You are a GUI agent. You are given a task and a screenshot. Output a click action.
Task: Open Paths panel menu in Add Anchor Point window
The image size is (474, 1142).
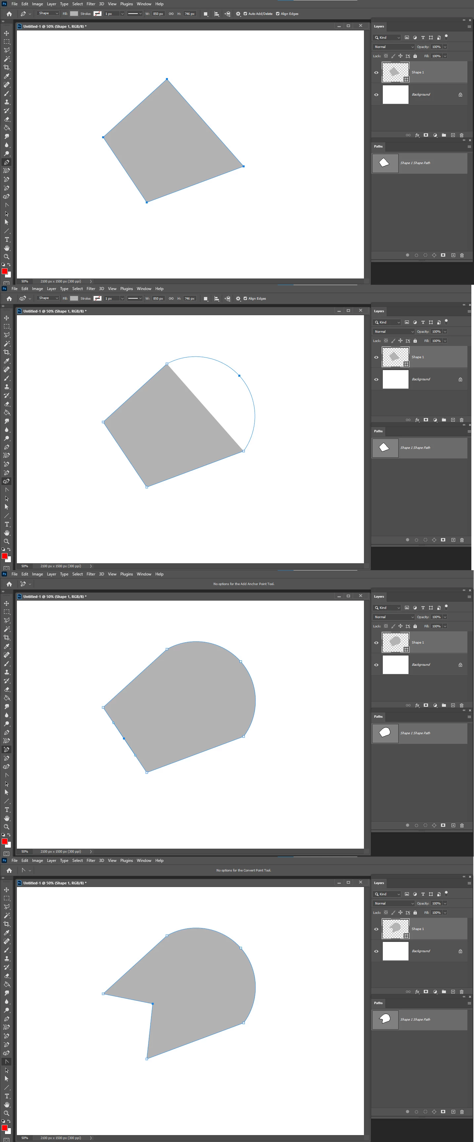point(469,716)
